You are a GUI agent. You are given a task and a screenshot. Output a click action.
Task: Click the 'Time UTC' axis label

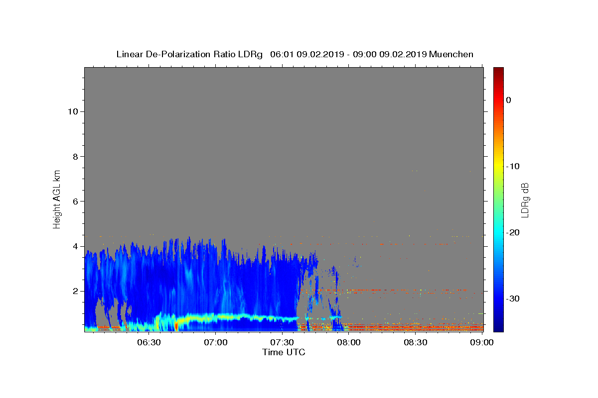point(284,352)
